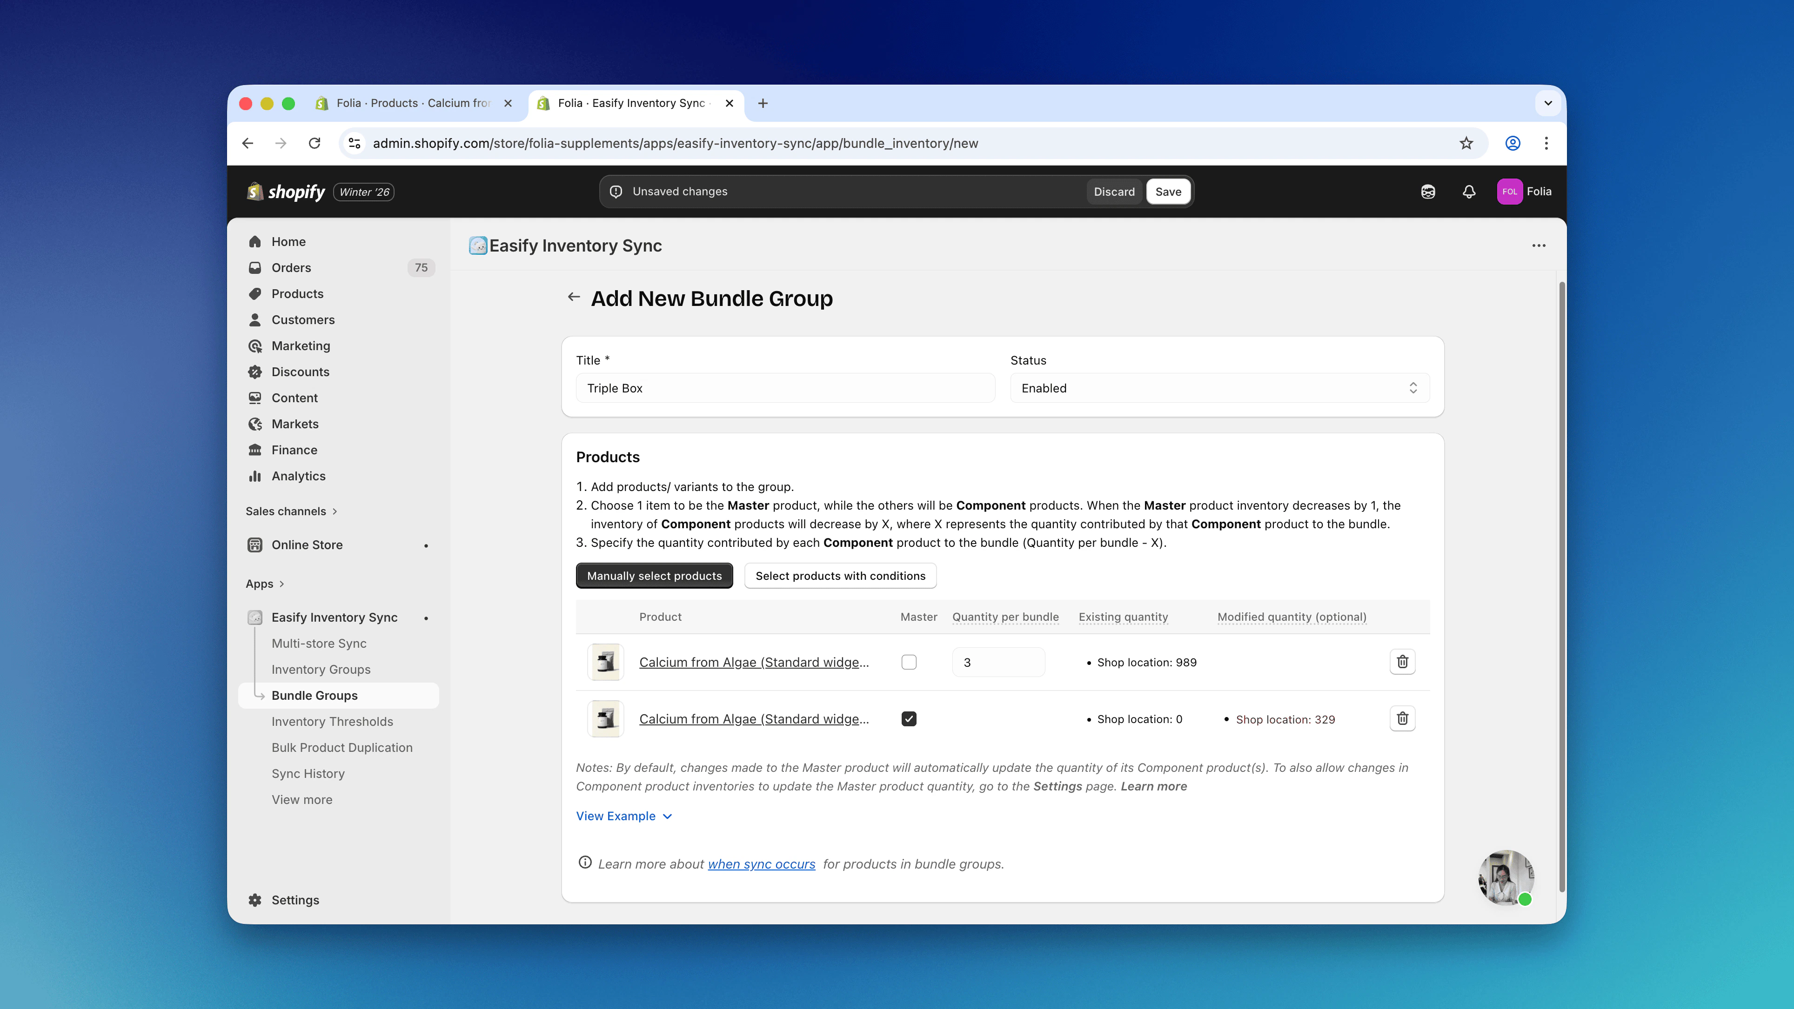Open the Status dropdown showing Enabled
This screenshot has width=1794, height=1009.
tap(1219, 388)
